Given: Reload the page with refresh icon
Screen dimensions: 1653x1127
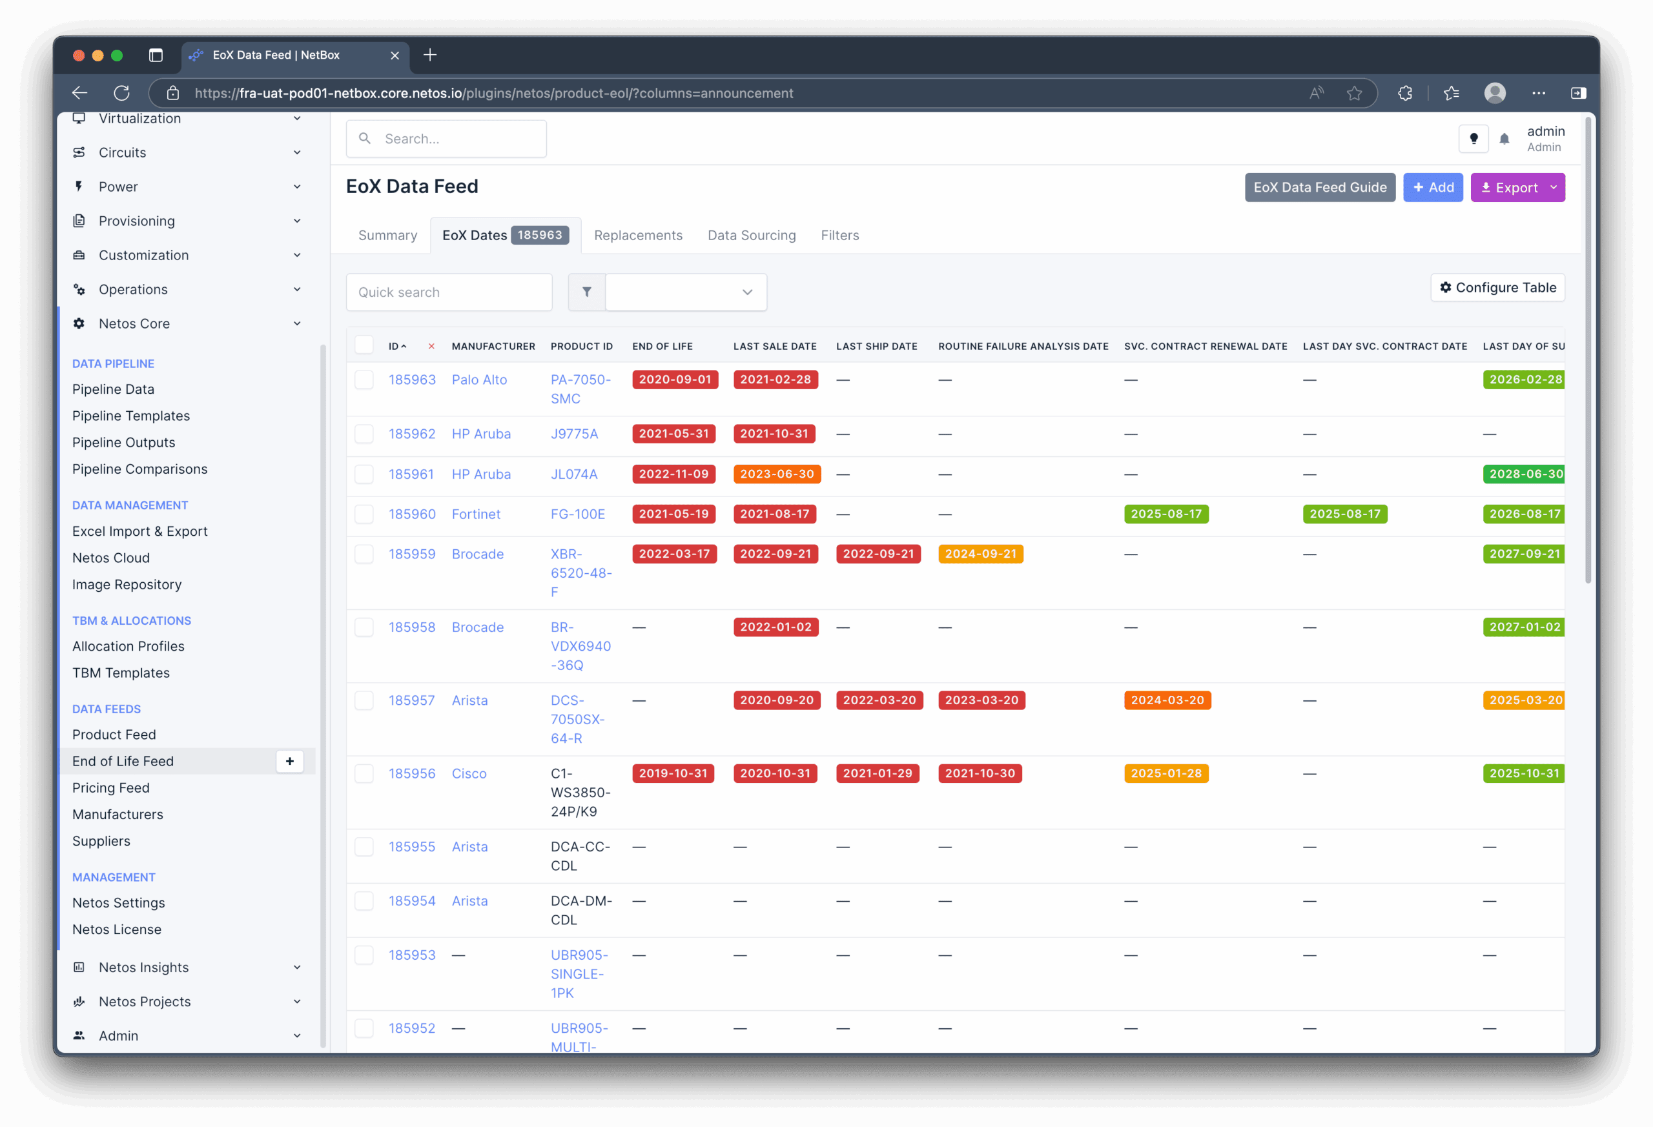Looking at the screenshot, I should pos(121,93).
